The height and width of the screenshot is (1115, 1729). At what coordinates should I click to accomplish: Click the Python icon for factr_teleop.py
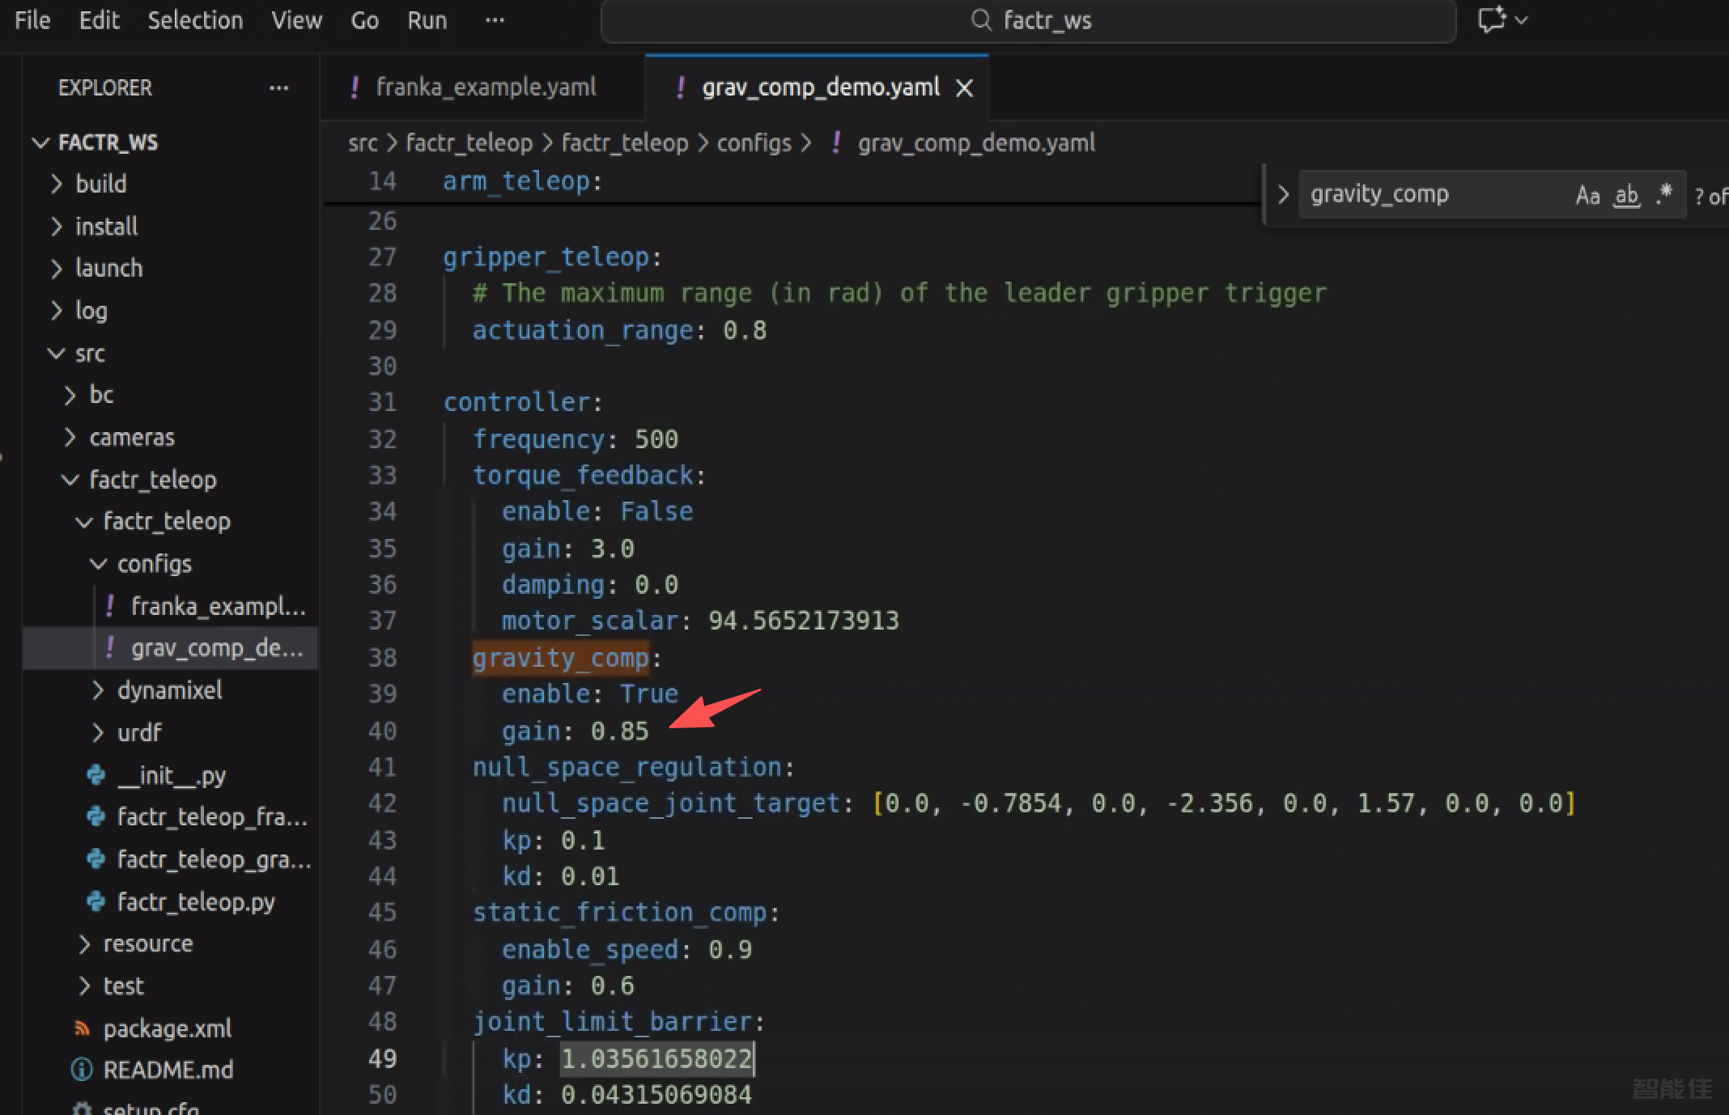96,901
